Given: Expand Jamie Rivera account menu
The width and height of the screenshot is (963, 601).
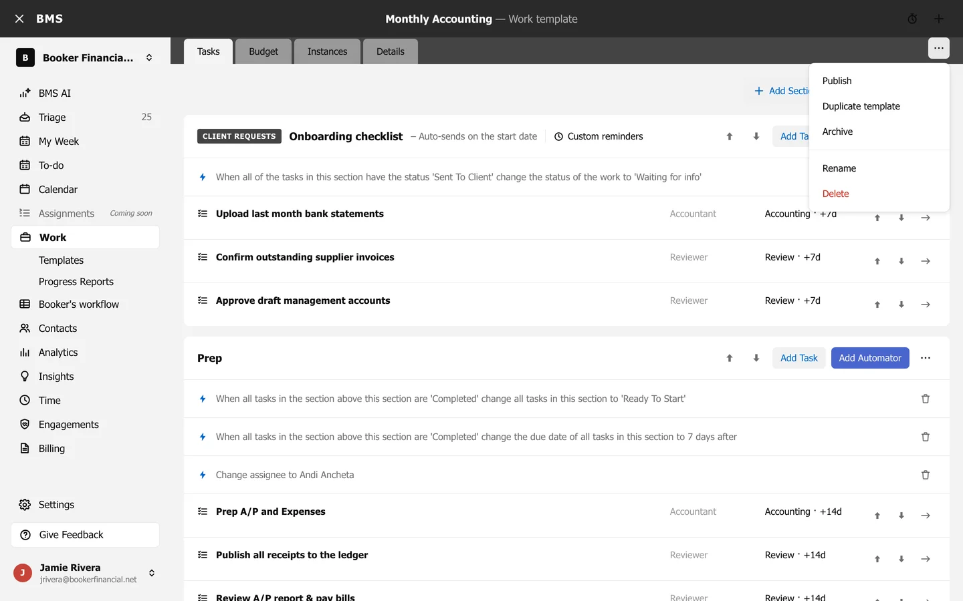Looking at the screenshot, I should [152, 573].
